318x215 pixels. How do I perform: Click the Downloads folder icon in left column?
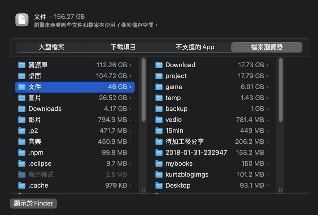tap(22, 109)
